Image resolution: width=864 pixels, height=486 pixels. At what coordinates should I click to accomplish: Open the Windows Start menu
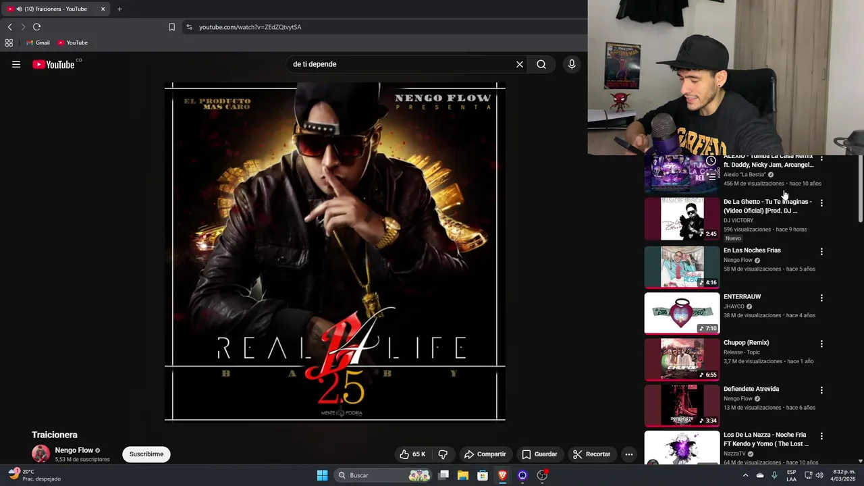click(x=323, y=475)
